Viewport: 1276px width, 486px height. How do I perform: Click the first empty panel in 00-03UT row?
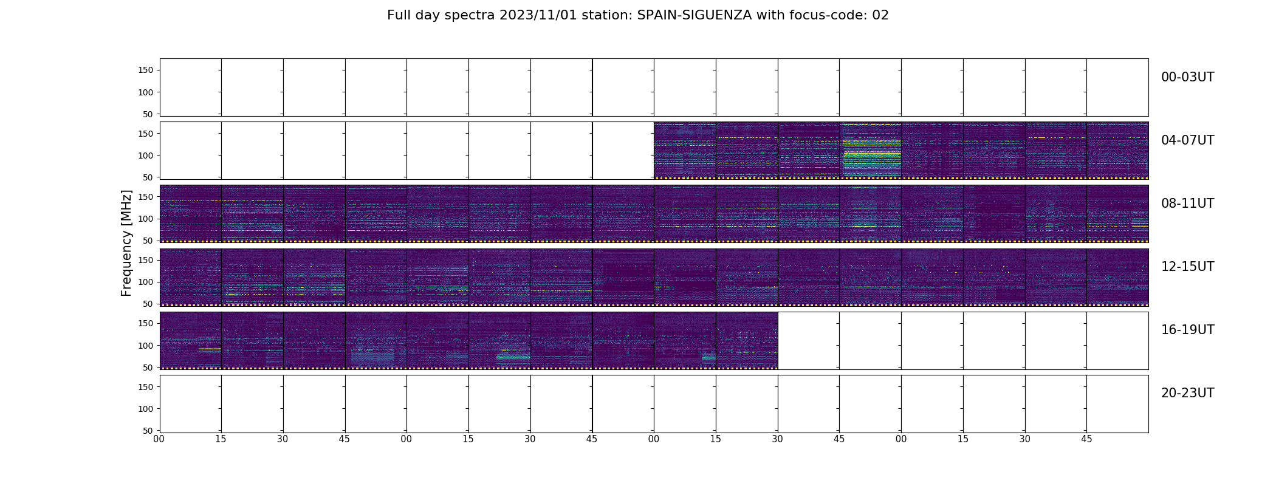(191, 87)
